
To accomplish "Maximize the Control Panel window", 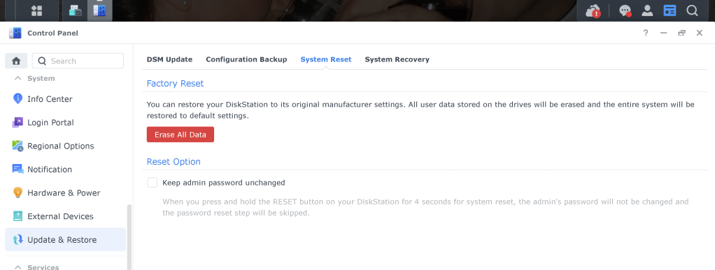I will click(x=681, y=33).
